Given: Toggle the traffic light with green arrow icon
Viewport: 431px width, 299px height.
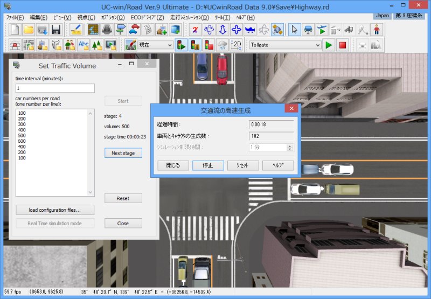Looking at the screenshot, I should click(182, 45).
